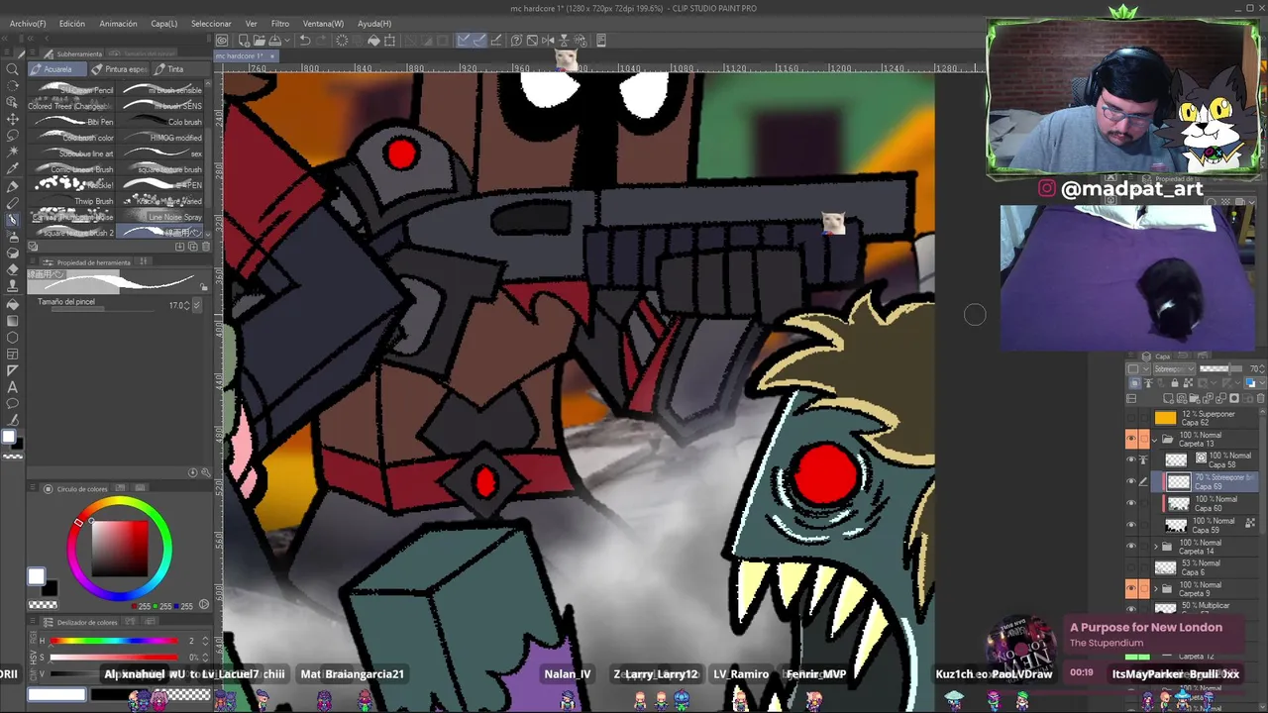Clear layer contents from command bar
The height and width of the screenshot is (713, 1268).
click(342, 41)
